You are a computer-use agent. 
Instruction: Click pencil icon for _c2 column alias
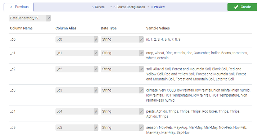tap(96, 69)
